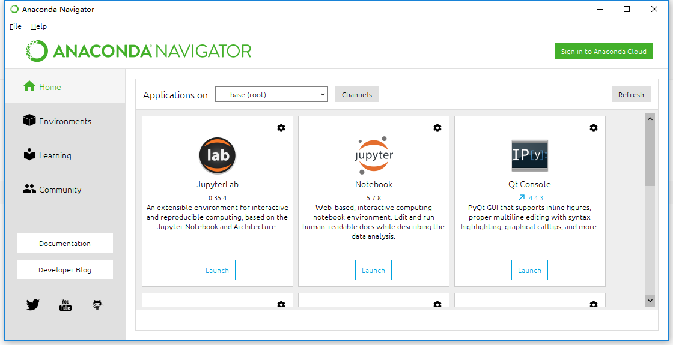Click the JupyterLab application logo
The image size is (673, 345).
pyautogui.click(x=217, y=155)
